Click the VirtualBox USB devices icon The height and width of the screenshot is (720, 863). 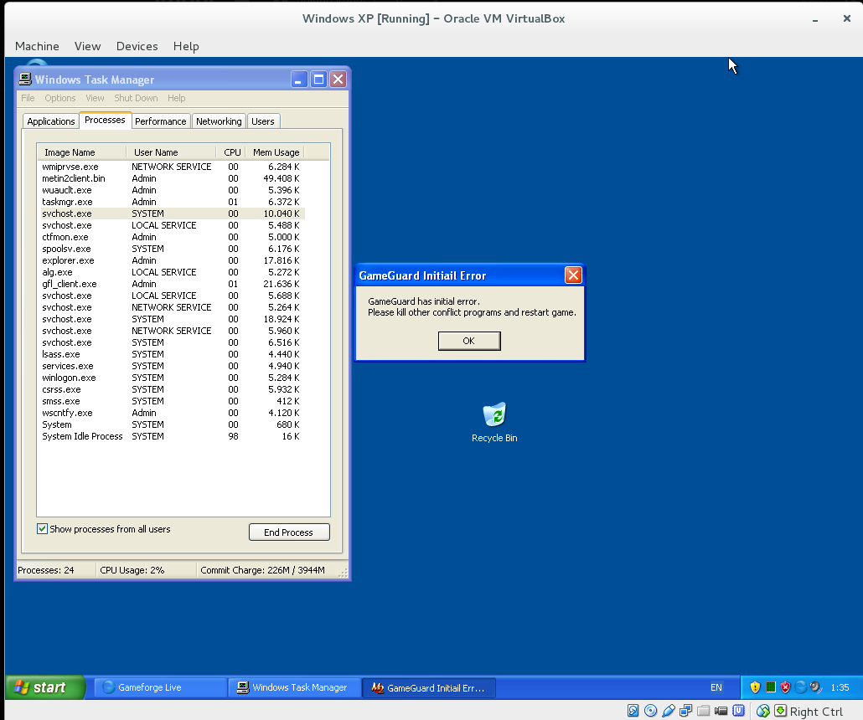(x=668, y=711)
